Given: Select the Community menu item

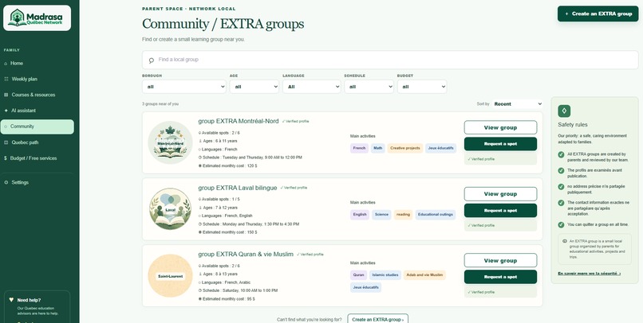Looking at the screenshot, I should tap(37, 126).
